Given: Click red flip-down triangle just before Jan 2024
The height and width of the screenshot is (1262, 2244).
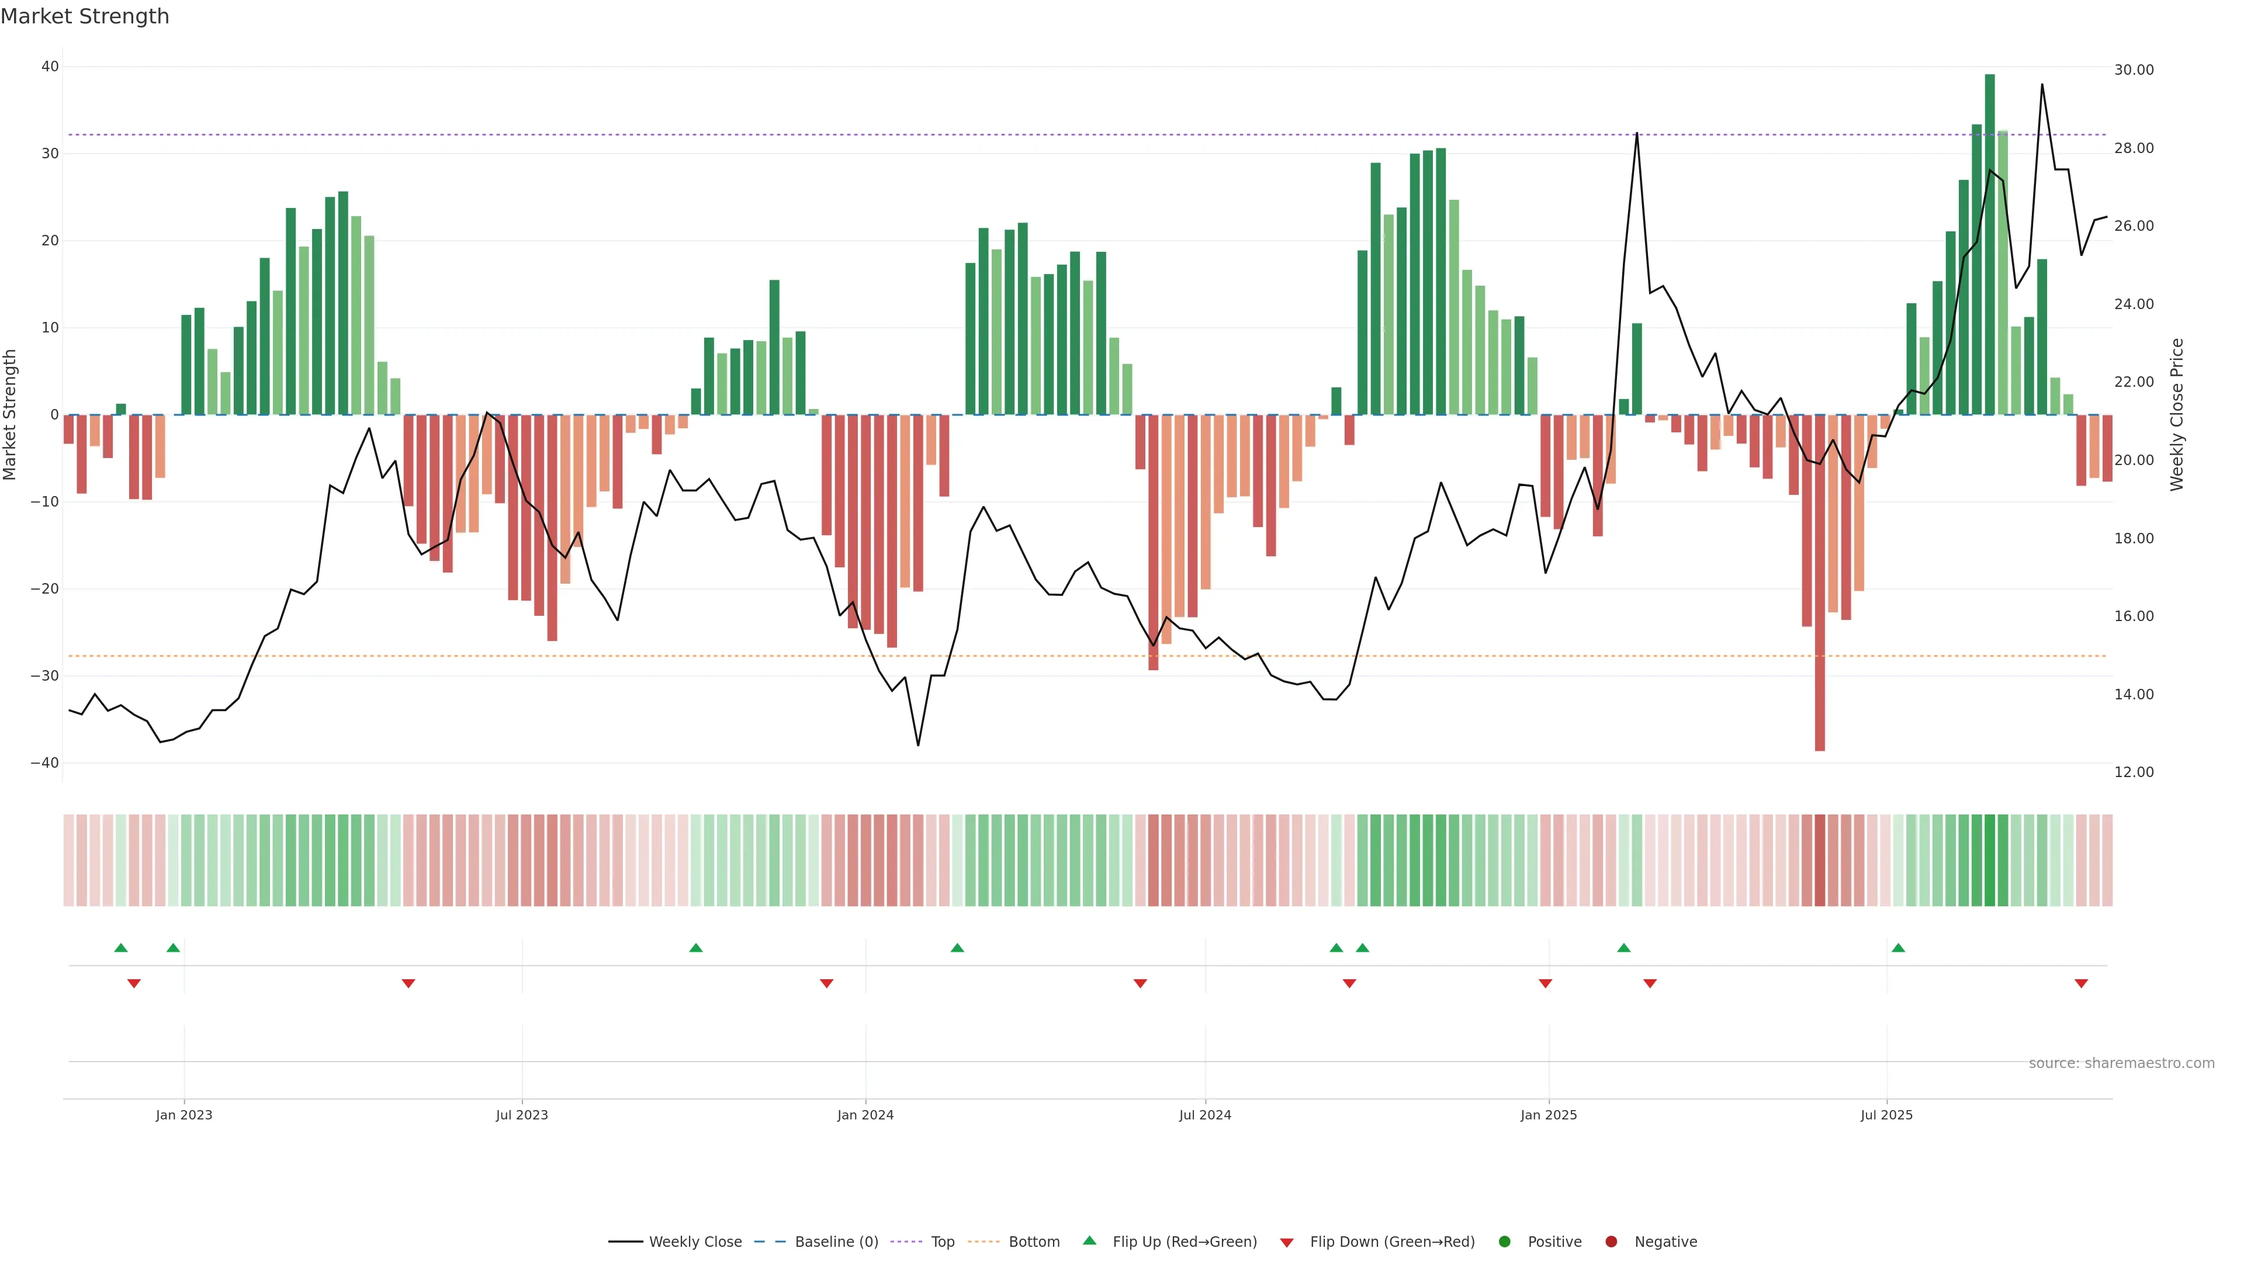Looking at the screenshot, I should (827, 983).
